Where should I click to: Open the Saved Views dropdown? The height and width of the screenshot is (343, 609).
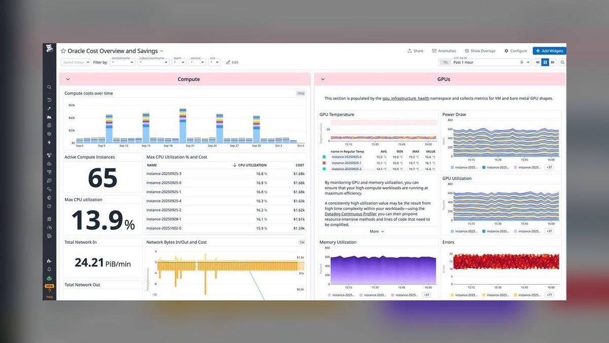(76, 62)
